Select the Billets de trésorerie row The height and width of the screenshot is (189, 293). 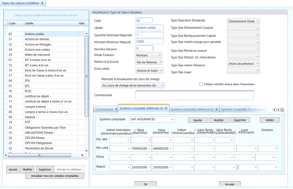[x=44, y=55]
